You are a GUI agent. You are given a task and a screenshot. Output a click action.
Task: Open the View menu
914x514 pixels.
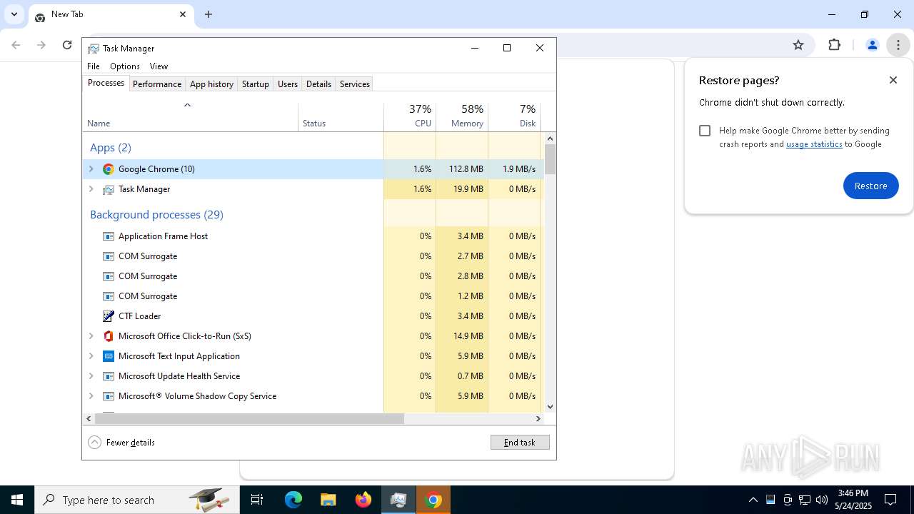tap(159, 66)
